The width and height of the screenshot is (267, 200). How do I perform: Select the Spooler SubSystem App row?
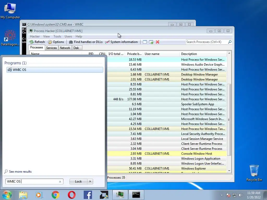coord(167,104)
